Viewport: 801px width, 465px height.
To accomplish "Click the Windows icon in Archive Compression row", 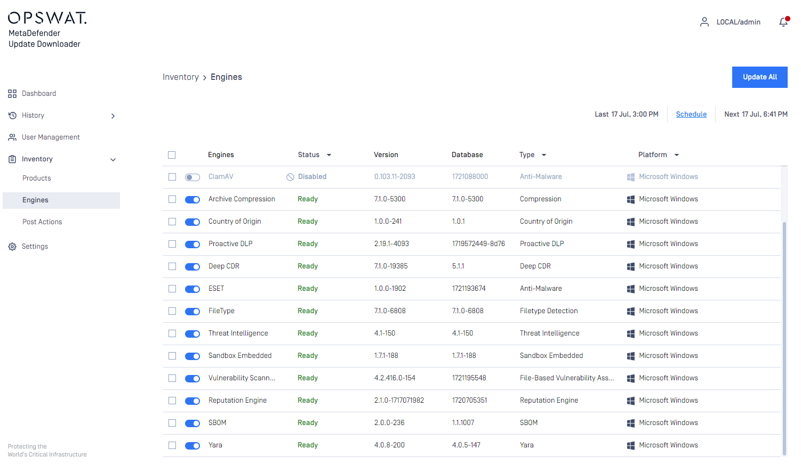I will pos(631,199).
